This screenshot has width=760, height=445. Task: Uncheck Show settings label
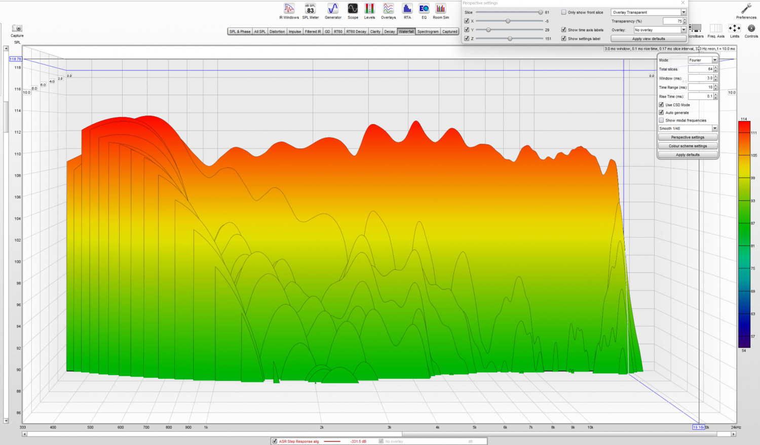(x=563, y=38)
